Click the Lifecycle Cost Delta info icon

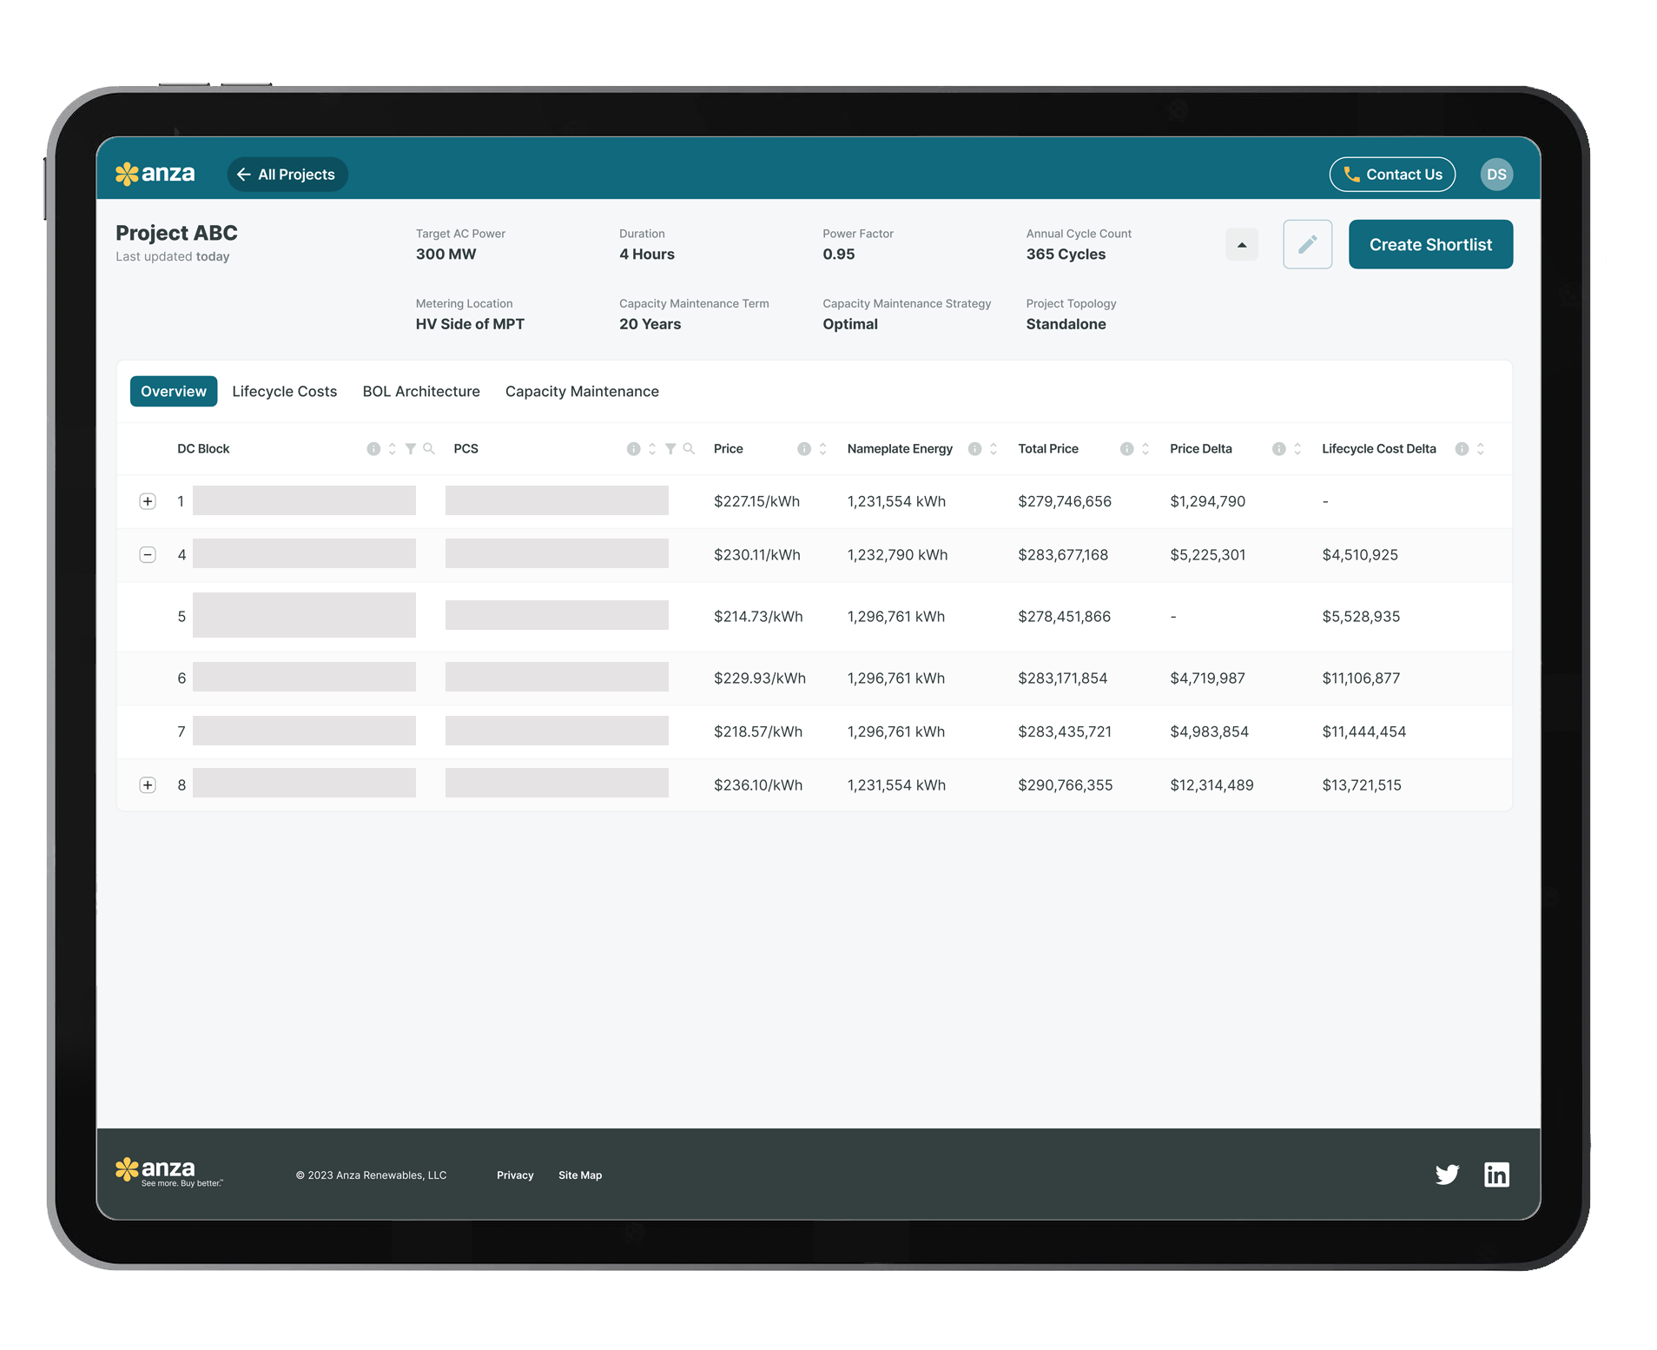pyautogui.click(x=1462, y=449)
